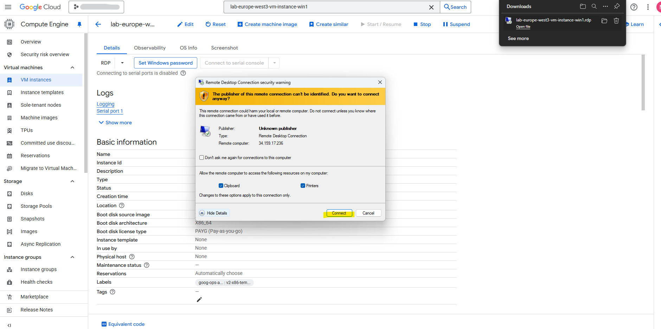Clear the search field with X
Viewport: 661px width, 329px height.
point(431,7)
